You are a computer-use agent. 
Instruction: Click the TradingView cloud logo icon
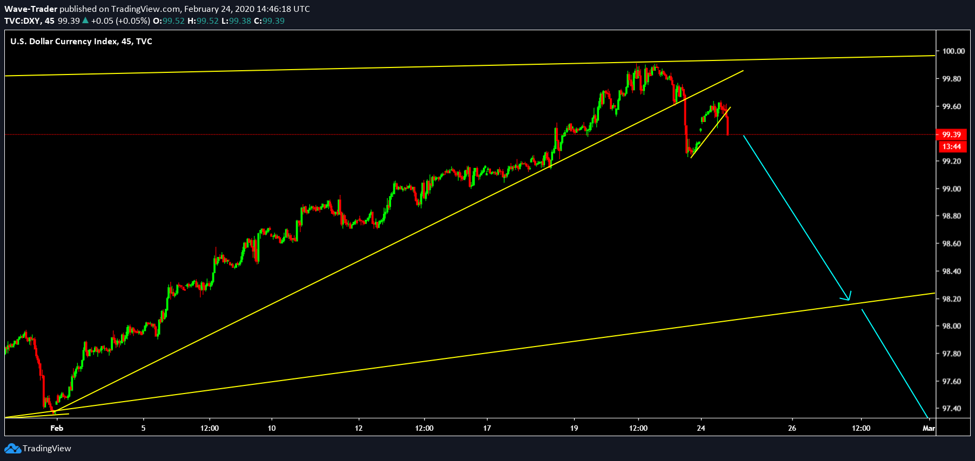tap(13, 449)
